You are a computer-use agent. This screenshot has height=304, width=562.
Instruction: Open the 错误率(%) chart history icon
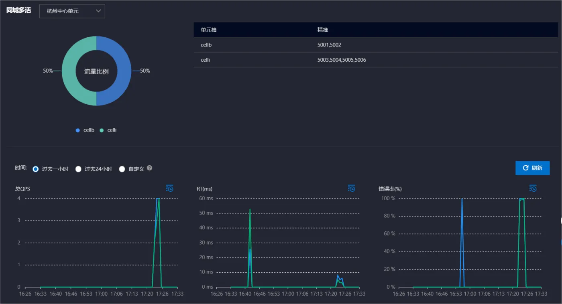533,188
